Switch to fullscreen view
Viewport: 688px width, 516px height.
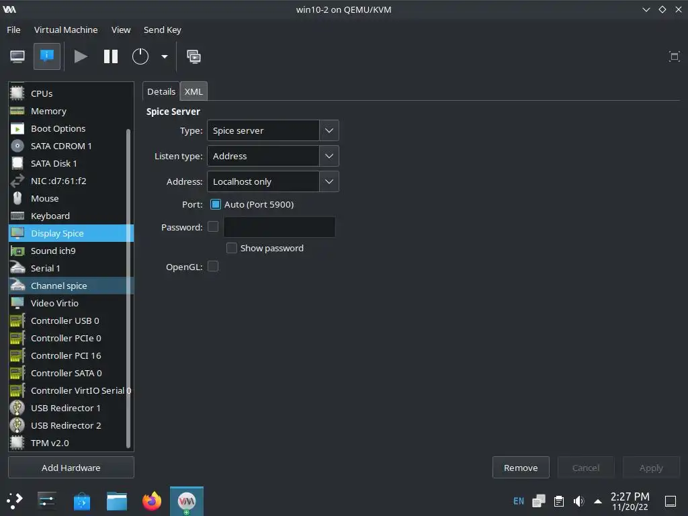tap(675, 56)
